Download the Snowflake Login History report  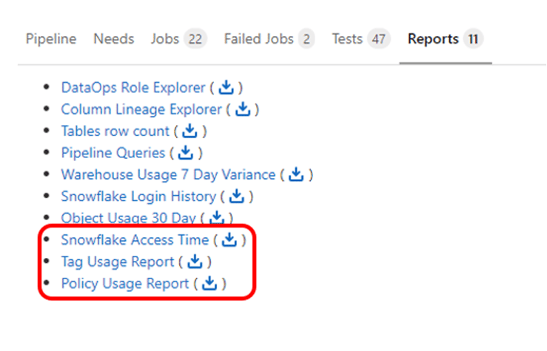(x=237, y=196)
